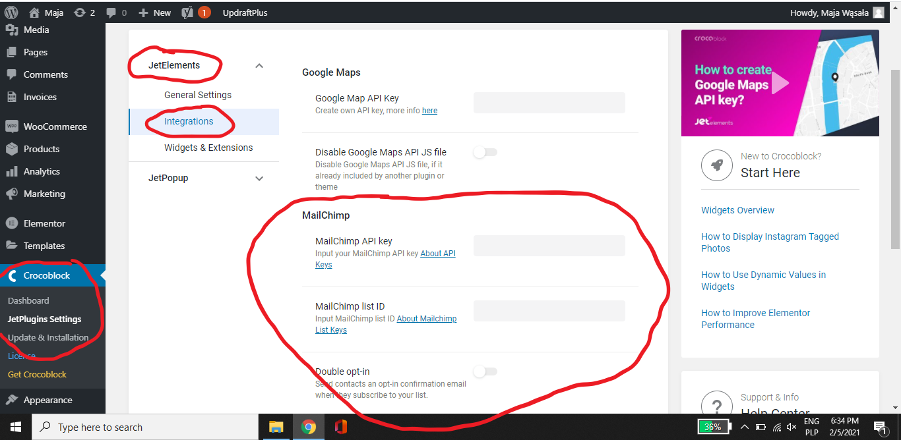
Task: Click the Products box icon
Action: [12, 149]
